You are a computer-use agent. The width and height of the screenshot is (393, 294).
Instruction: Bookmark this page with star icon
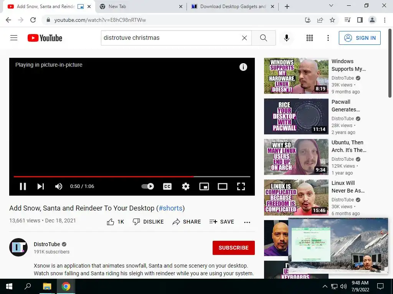332,20
